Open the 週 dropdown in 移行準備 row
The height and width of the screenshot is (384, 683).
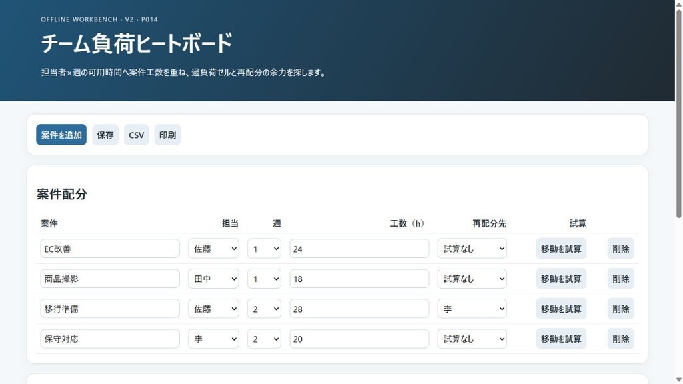coord(264,309)
